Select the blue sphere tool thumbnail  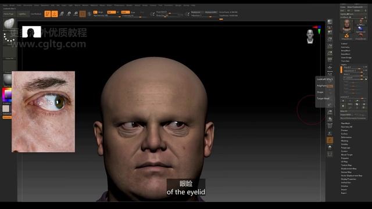click(360, 29)
